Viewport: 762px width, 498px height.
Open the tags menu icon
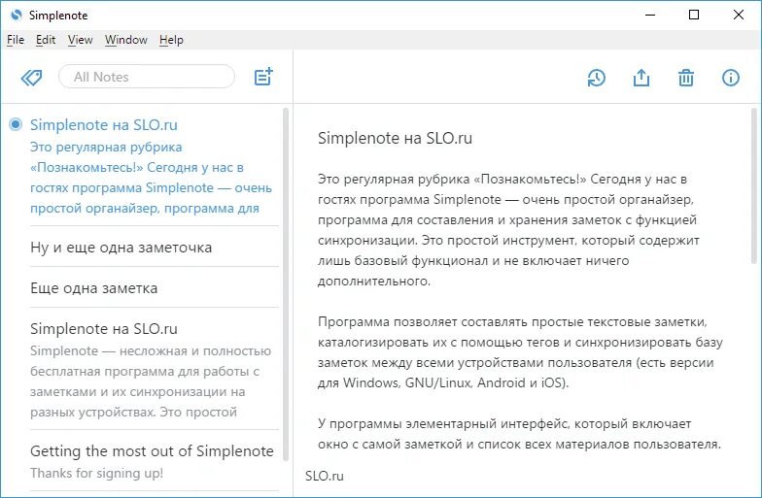(31, 78)
